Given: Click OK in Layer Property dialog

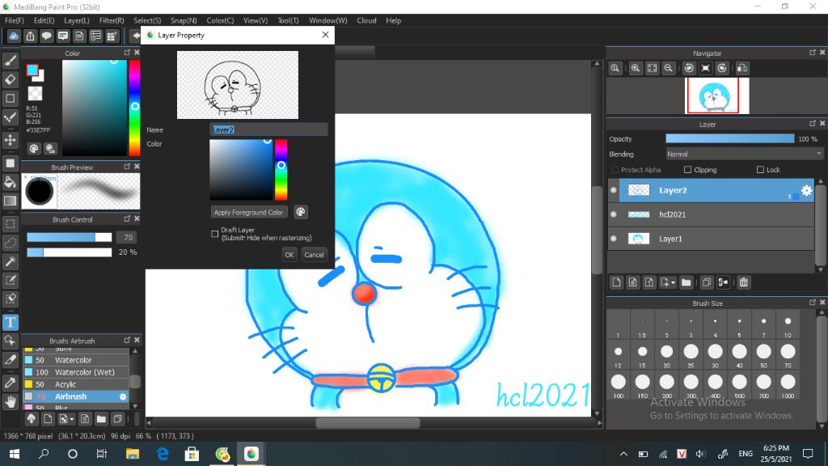Looking at the screenshot, I should [289, 255].
